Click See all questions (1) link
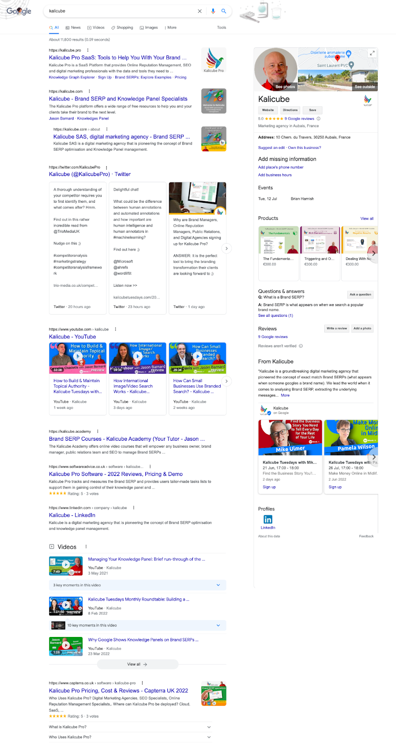Viewport: 396px width, 751px height. (x=276, y=316)
